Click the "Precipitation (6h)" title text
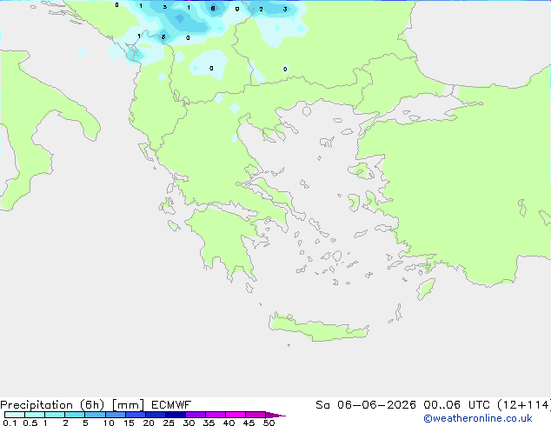This screenshot has height=426, width=551. click(52, 405)
